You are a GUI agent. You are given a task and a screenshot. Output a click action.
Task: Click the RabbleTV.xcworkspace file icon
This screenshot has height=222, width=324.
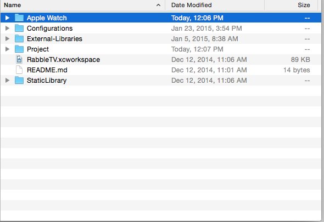click(19, 59)
